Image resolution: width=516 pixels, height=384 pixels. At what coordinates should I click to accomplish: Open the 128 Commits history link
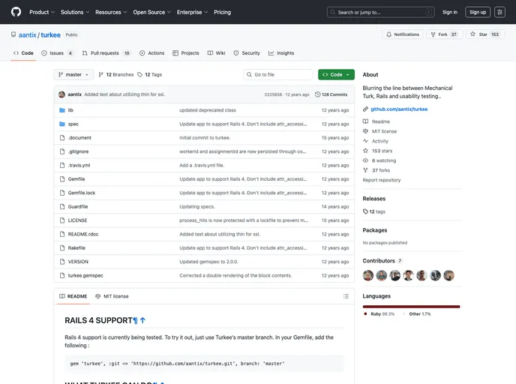click(x=331, y=94)
